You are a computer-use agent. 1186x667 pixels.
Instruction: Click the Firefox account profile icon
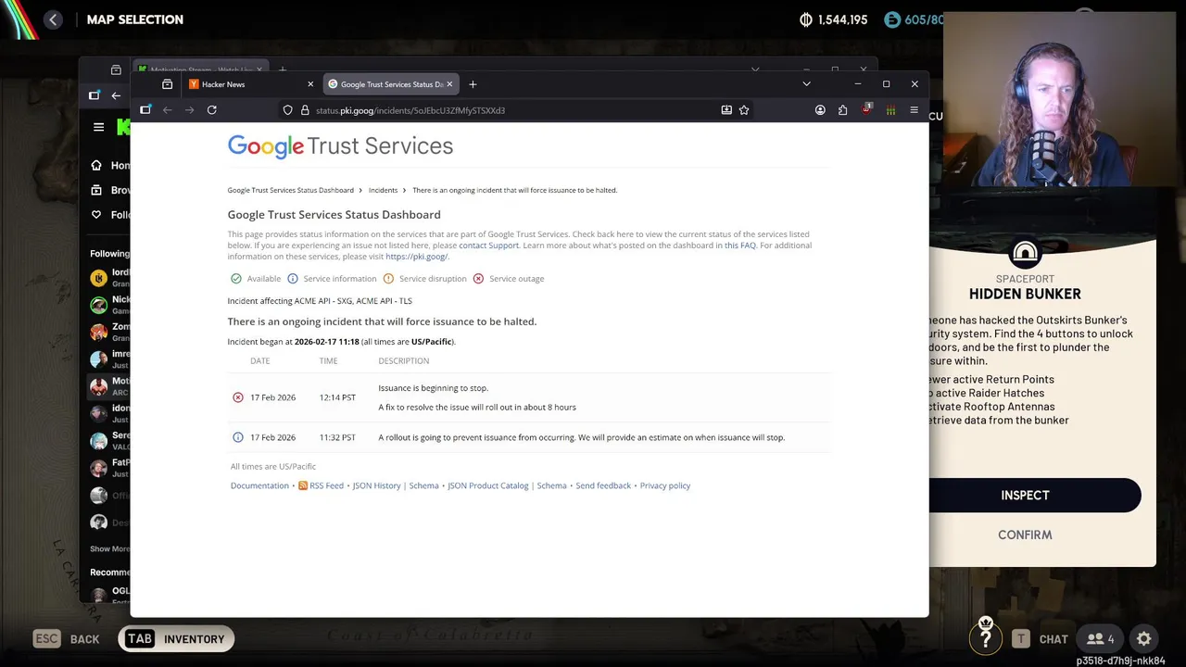click(820, 110)
